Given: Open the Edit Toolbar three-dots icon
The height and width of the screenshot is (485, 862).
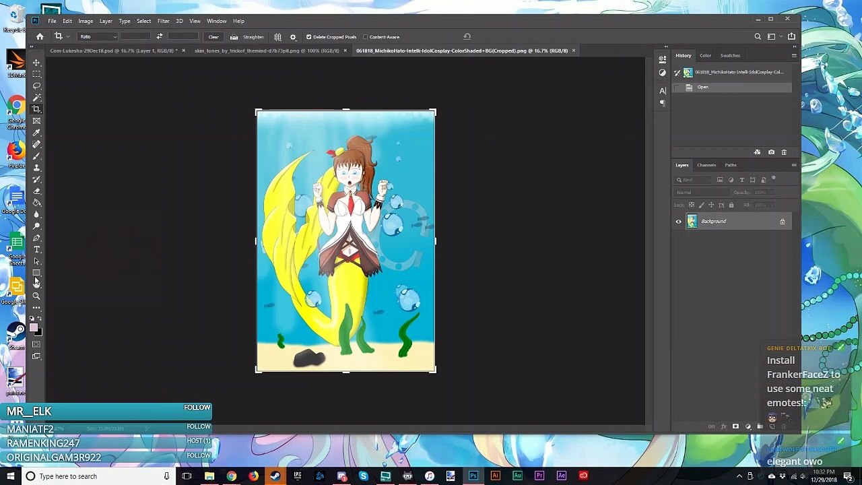Looking at the screenshot, I should click(36, 308).
